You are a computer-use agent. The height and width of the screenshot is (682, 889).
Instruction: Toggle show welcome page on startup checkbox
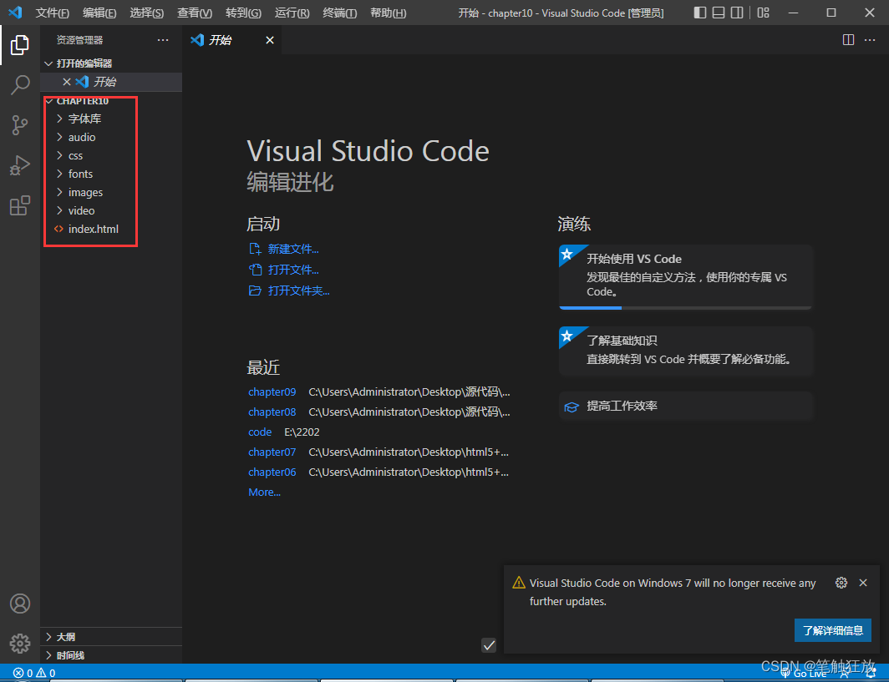click(x=489, y=644)
